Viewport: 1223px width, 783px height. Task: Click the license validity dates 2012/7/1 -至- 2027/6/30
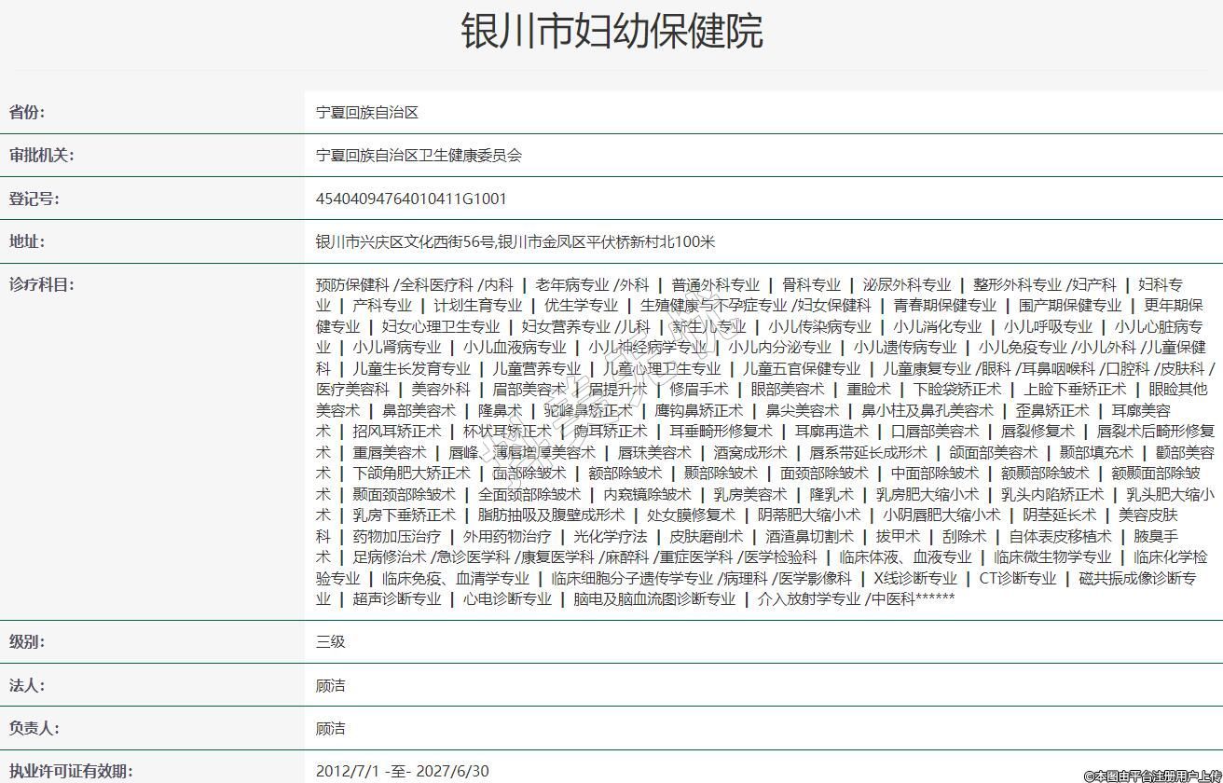(x=402, y=771)
